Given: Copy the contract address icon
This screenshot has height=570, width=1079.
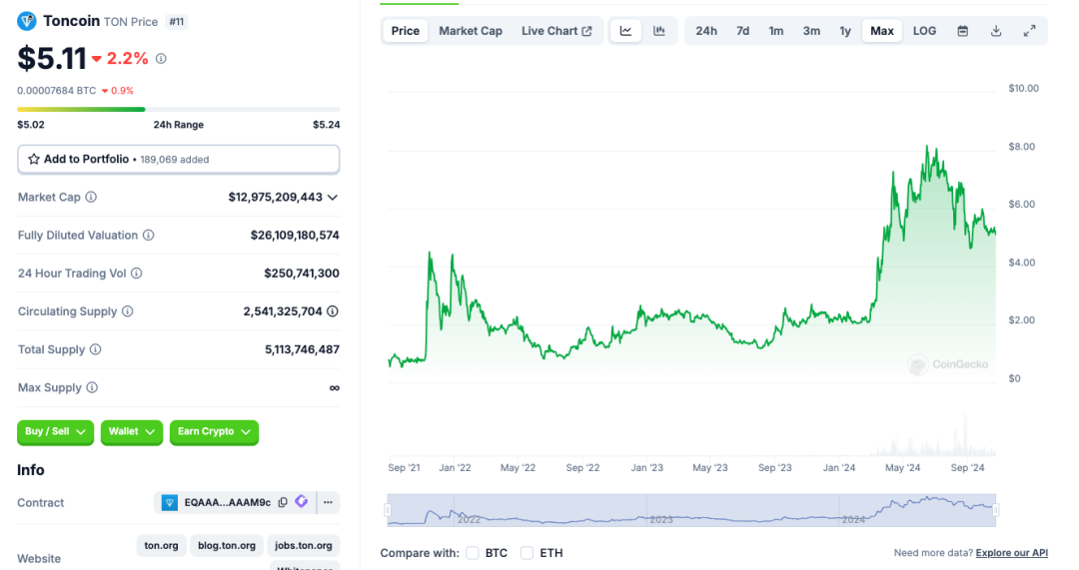Looking at the screenshot, I should [283, 502].
